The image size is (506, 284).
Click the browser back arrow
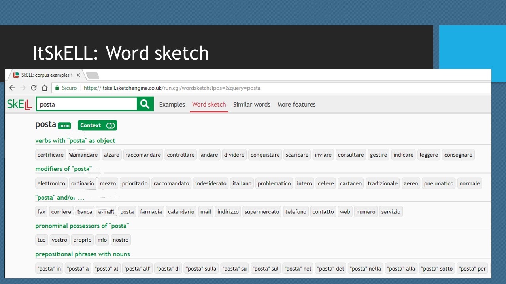click(12, 88)
